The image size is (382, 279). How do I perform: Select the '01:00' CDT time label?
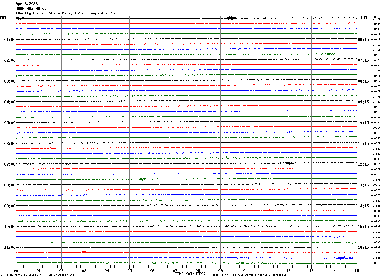pos(9,40)
